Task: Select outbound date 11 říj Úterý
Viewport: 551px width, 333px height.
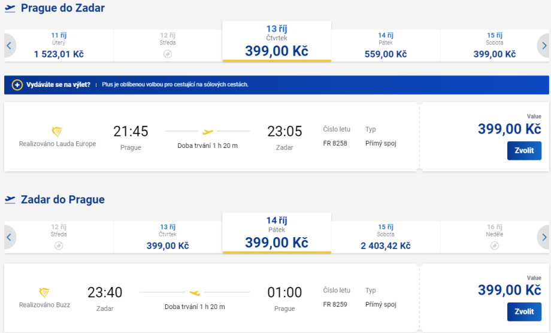Action: [x=59, y=46]
